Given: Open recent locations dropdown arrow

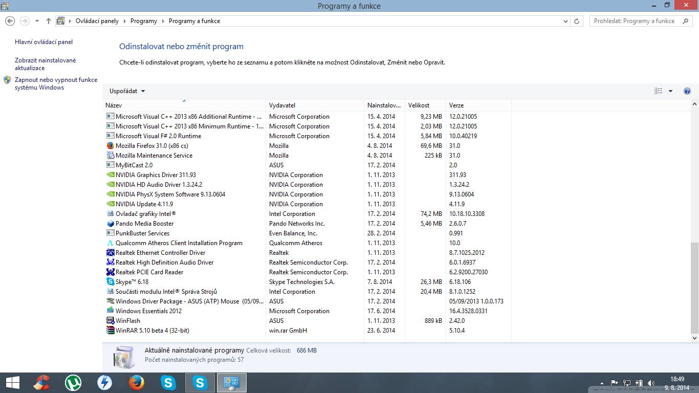Looking at the screenshot, I should pyautogui.click(x=37, y=21).
